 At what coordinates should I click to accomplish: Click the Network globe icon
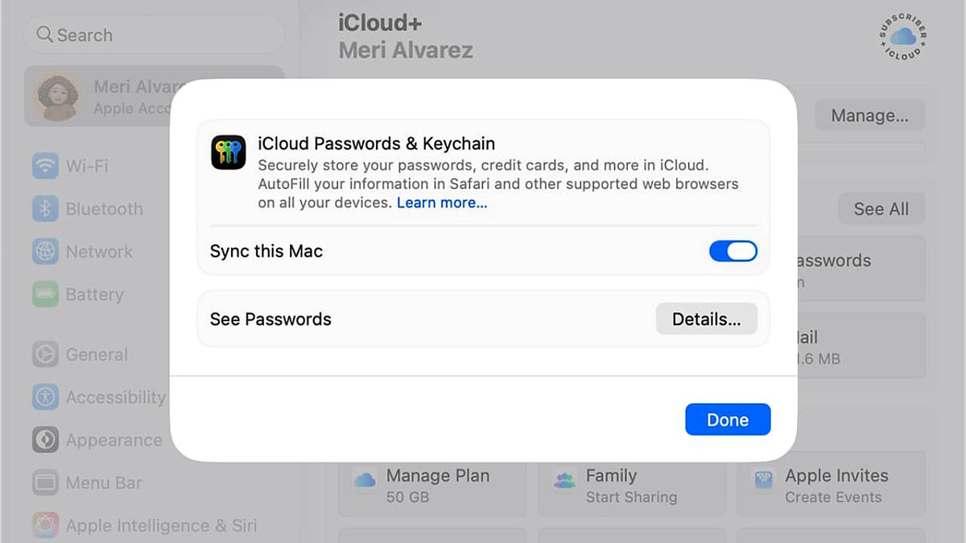coord(45,252)
